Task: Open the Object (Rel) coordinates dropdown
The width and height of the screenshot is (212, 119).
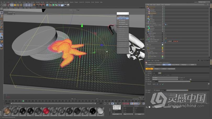Action: point(117,114)
